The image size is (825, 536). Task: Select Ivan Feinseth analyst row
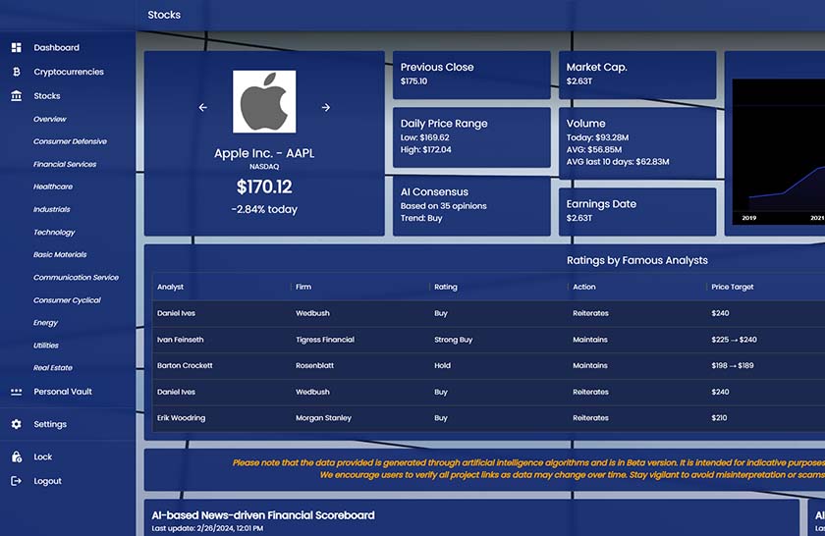488,340
